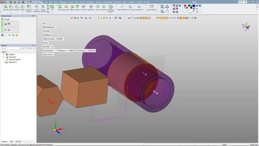Select the Round tool
Viewport: 259px width, 146px height.
pos(11,8)
